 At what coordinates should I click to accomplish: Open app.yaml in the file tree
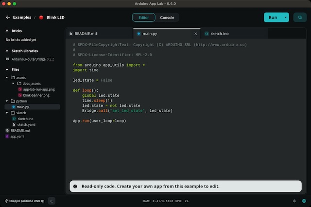pyautogui.click(x=17, y=137)
